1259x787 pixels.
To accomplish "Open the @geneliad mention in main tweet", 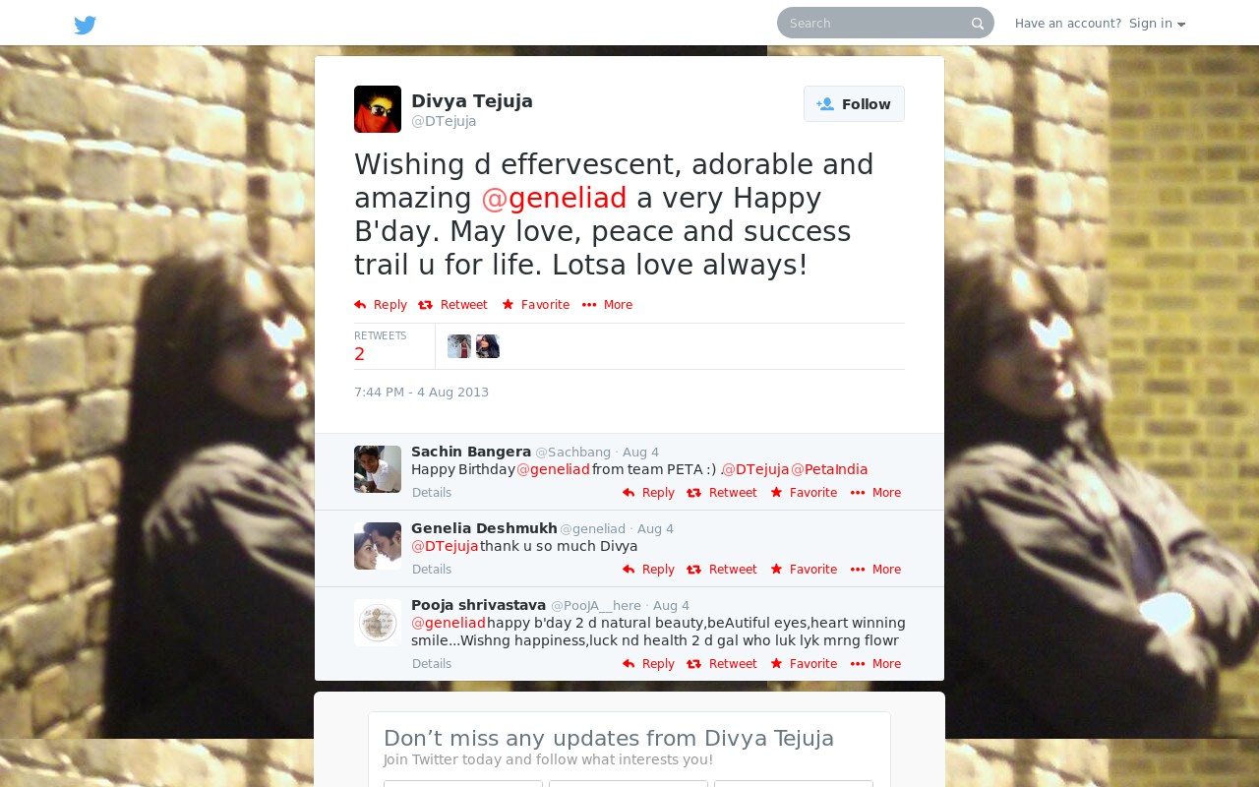I will [554, 198].
